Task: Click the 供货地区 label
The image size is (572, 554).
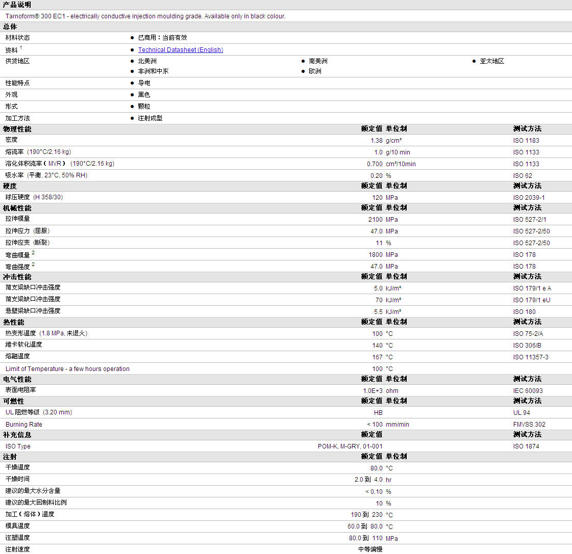Action: pyautogui.click(x=17, y=61)
